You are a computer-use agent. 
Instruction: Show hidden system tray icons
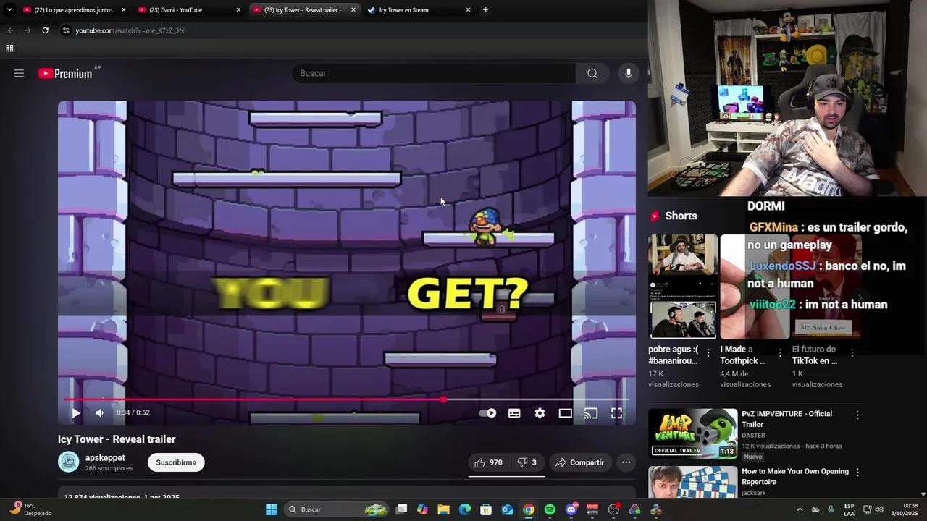800,509
